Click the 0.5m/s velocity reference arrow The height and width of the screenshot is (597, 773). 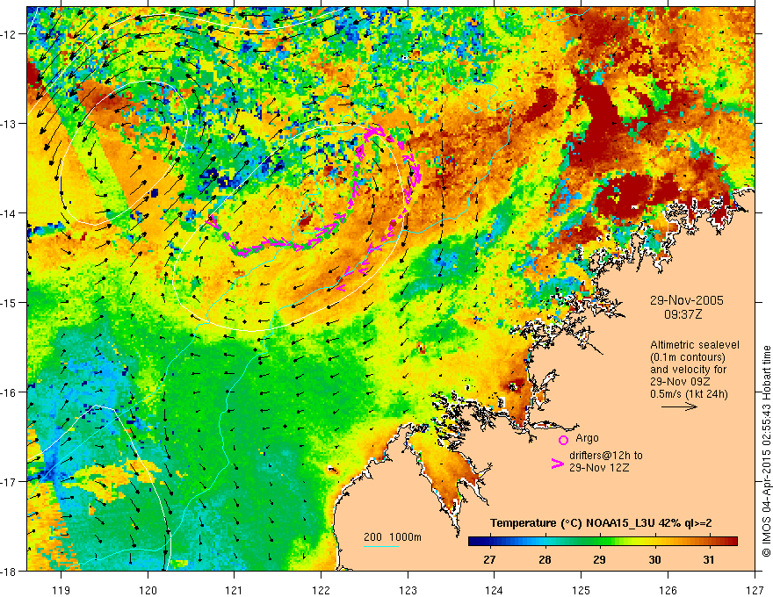679,406
